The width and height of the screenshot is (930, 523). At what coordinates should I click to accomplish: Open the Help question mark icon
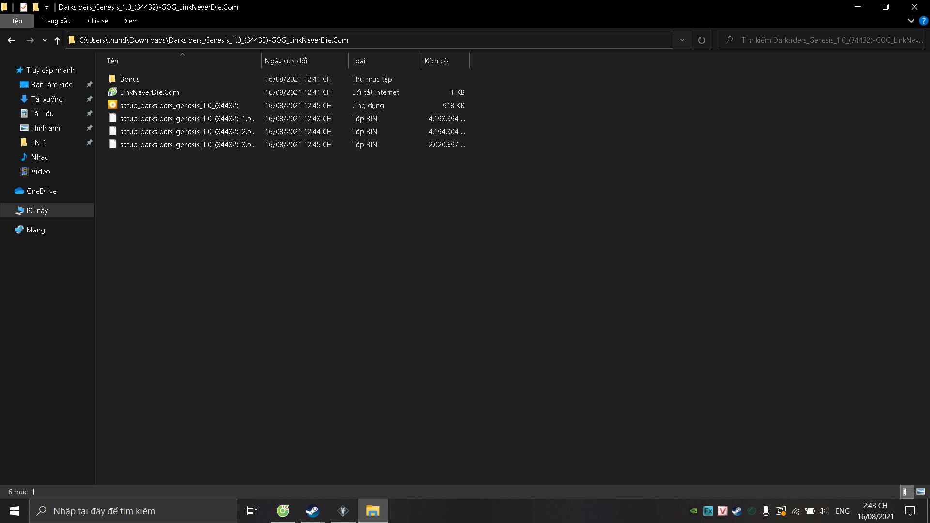(924, 21)
